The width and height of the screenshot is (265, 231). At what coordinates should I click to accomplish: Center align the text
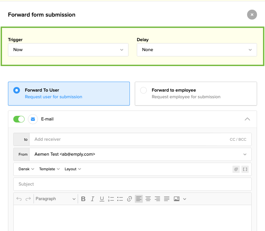tap(148, 199)
